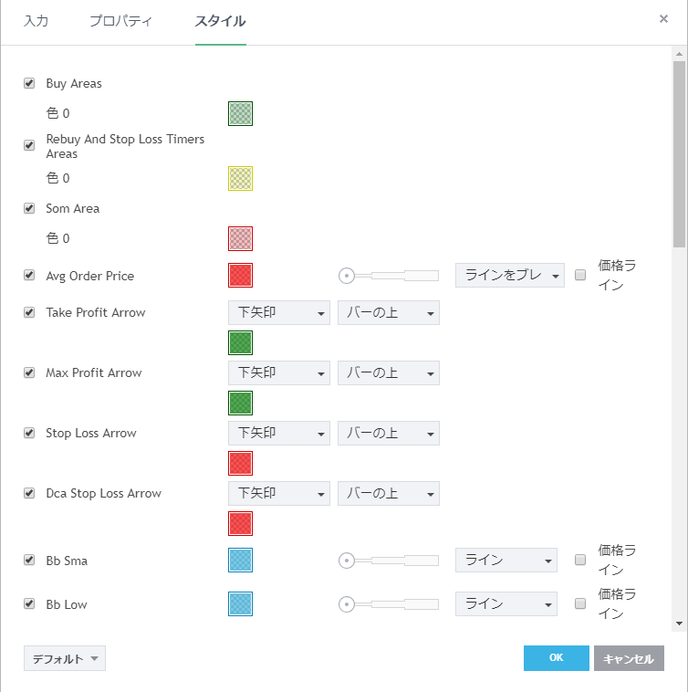Click Take Profit Arrow green color swatch
688x692 pixels.
[240, 342]
